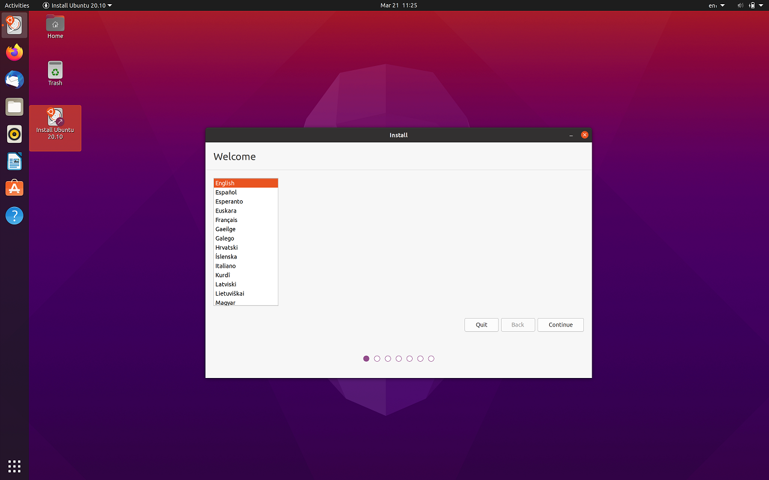Select Italiano in the language list
769x480 pixels.
[246, 266]
